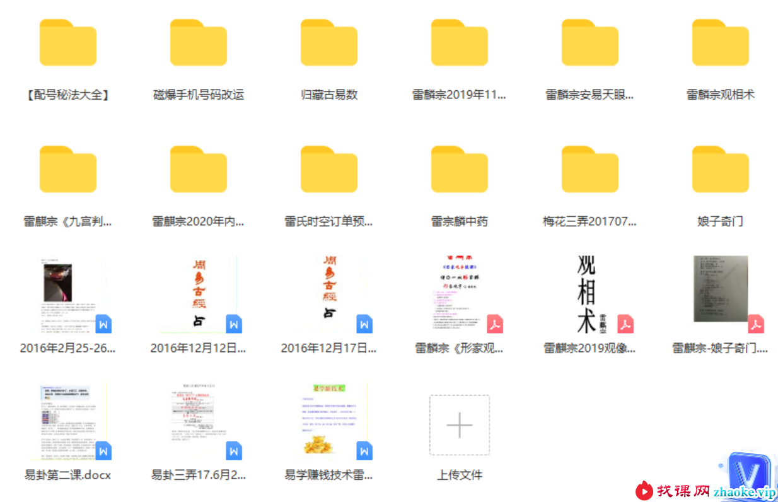Open folder icon for 雷麒宗《九宫判...
Image resolution: width=778 pixels, height=502 pixels.
[x=67, y=169]
